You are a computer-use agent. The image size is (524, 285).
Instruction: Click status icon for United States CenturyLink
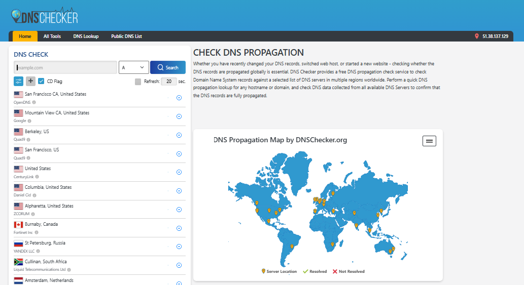coord(179,172)
